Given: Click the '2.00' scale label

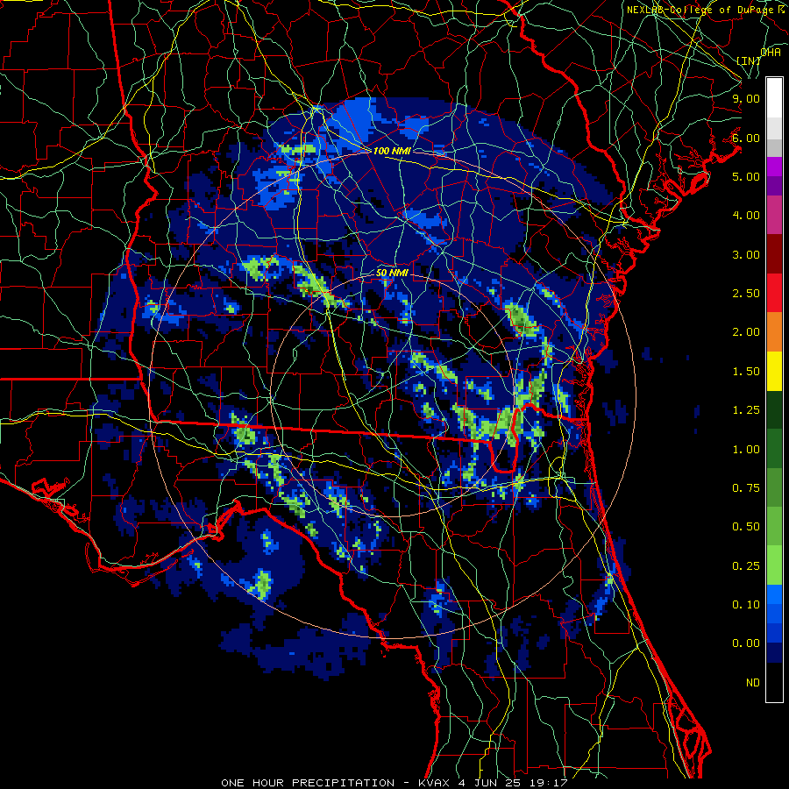Looking at the screenshot, I should click(x=746, y=332).
